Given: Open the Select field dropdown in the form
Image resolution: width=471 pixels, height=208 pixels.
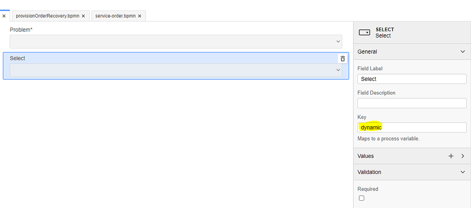Looking at the screenshot, I should pos(176,70).
